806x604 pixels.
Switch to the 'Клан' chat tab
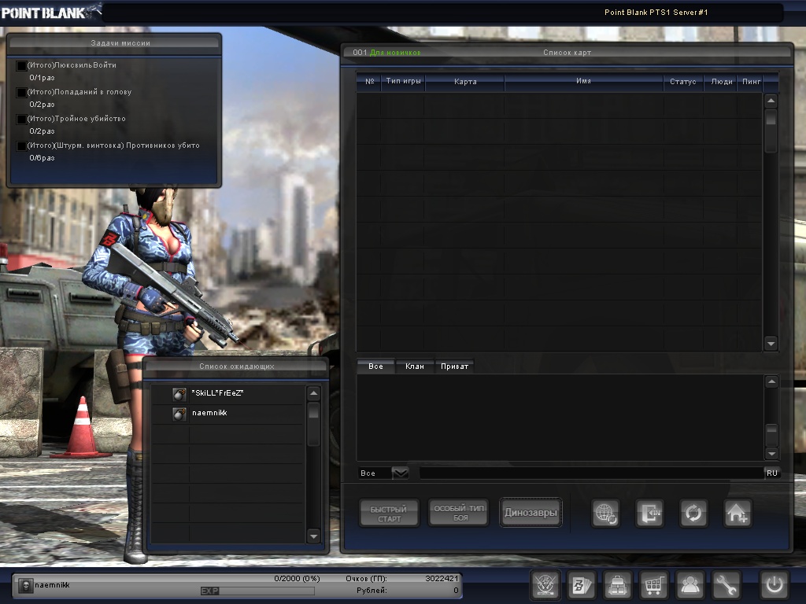pyautogui.click(x=415, y=366)
